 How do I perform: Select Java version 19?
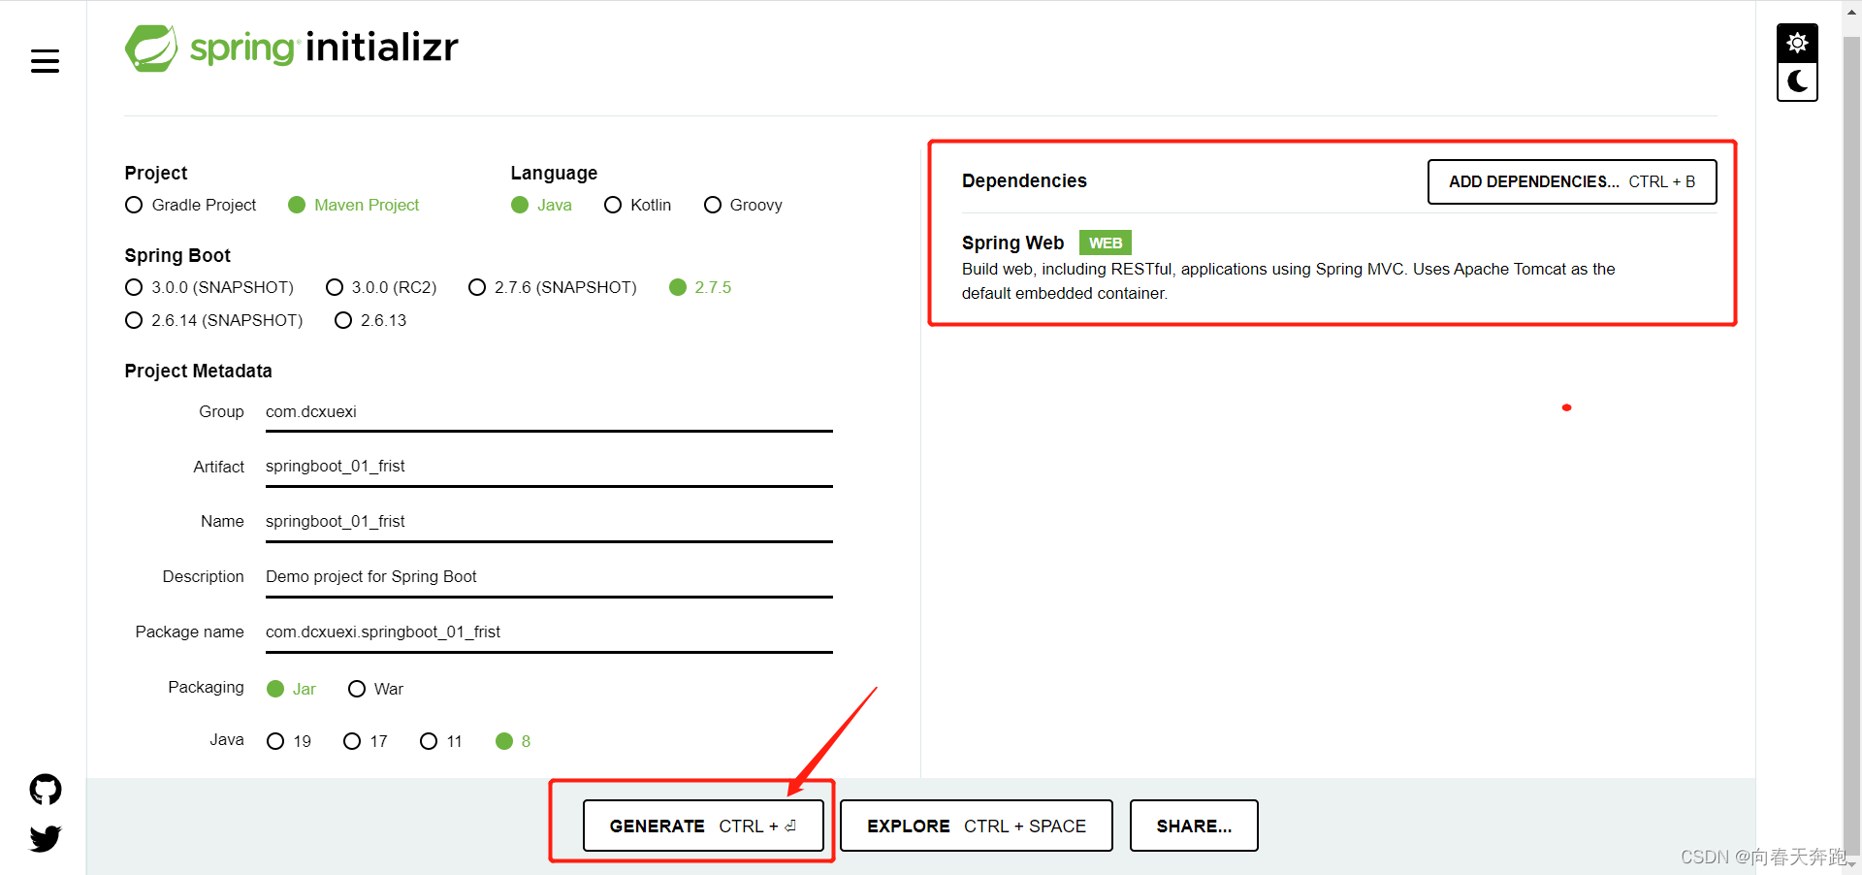tap(289, 741)
